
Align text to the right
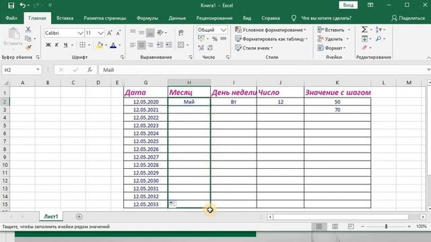[150, 45]
